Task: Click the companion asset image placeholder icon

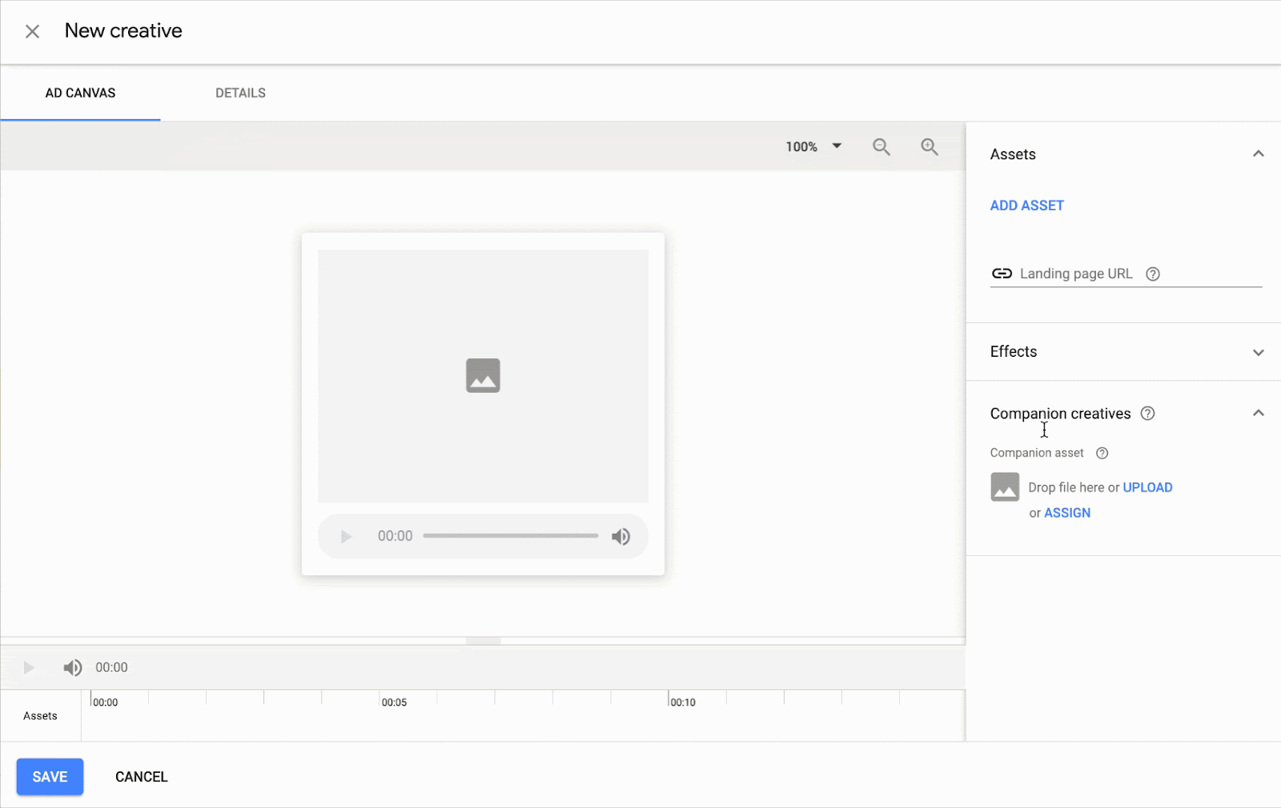Action: coord(1005,487)
